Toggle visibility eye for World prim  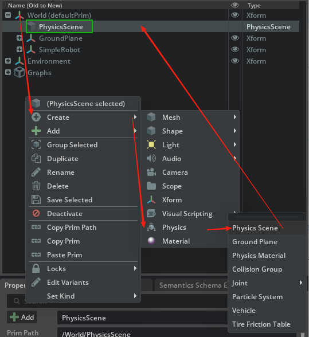click(235, 15)
